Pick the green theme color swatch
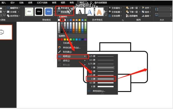The height and width of the screenshot is (109, 173). 86,20
